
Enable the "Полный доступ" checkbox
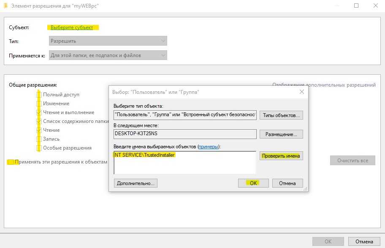point(39,95)
